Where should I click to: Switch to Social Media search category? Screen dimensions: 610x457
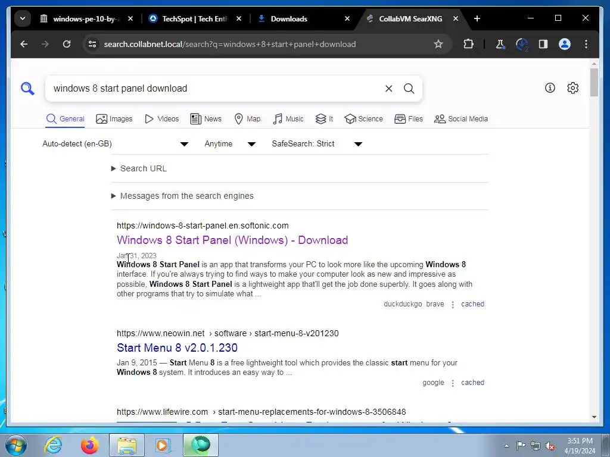(x=461, y=119)
